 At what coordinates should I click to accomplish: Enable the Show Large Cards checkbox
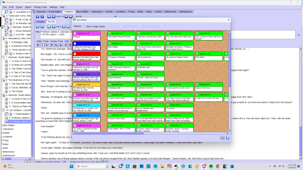(x=85, y=26)
